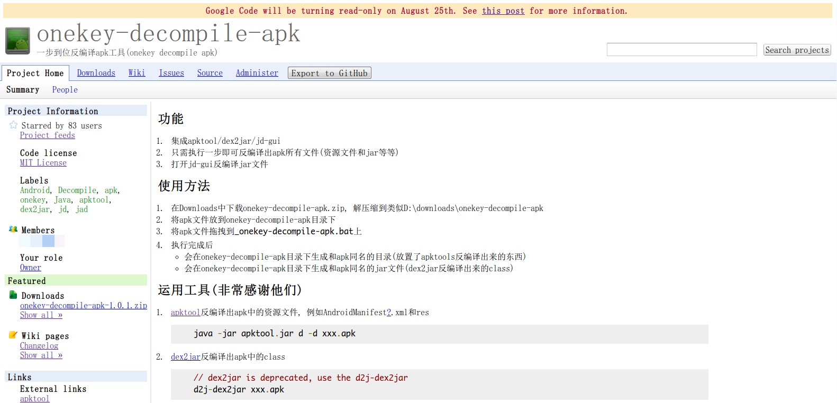Open the Project Home tab

[x=35, y=73]
